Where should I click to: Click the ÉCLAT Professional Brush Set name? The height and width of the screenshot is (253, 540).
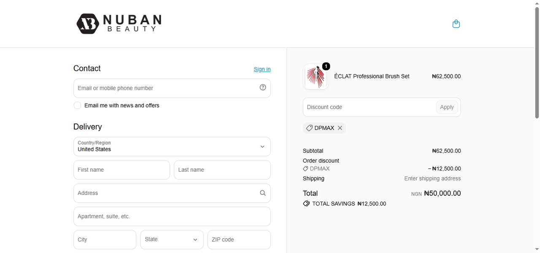pyautogui.click(x=372, y=76)
